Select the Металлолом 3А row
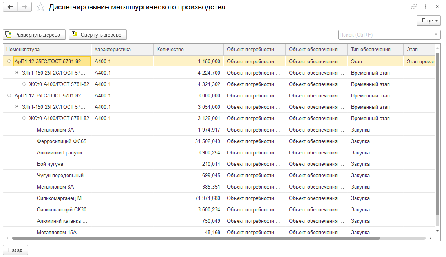Image resolution: width=446 pixels, height=257 pixels. 219,130
